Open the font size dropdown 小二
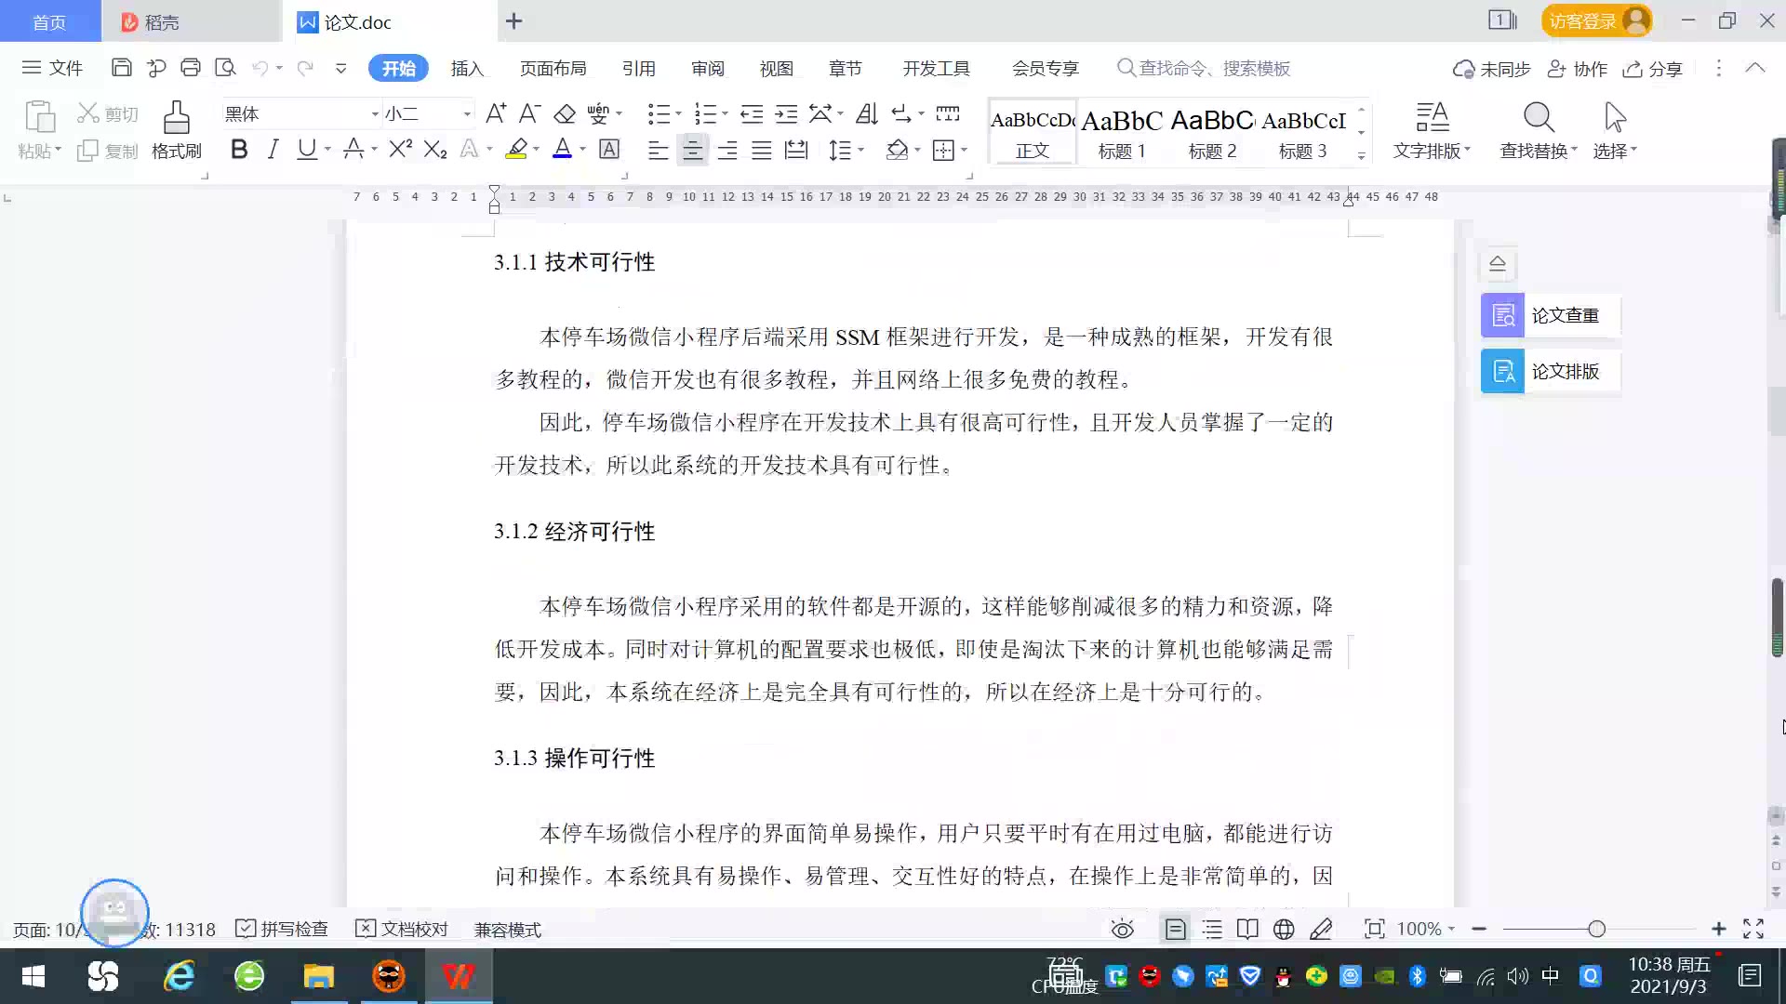The image size is (1786, 1004). 467,113
